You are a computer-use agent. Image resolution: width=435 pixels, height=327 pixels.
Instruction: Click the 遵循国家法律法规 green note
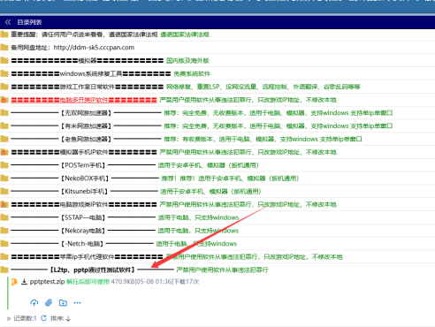pyautogui.click(x=185, y=34)
